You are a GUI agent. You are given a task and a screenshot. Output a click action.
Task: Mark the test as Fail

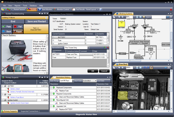pyautogui.click(x=18, y=26)
